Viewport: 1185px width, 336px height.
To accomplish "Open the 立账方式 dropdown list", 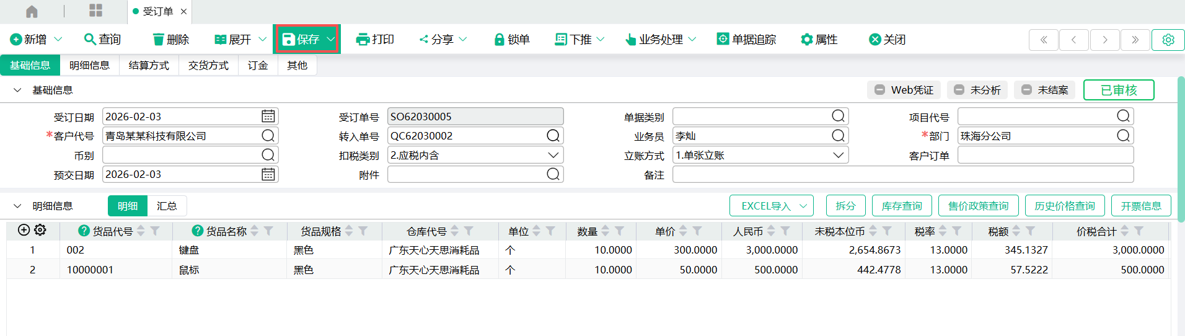I will click(x=838, y=155).
